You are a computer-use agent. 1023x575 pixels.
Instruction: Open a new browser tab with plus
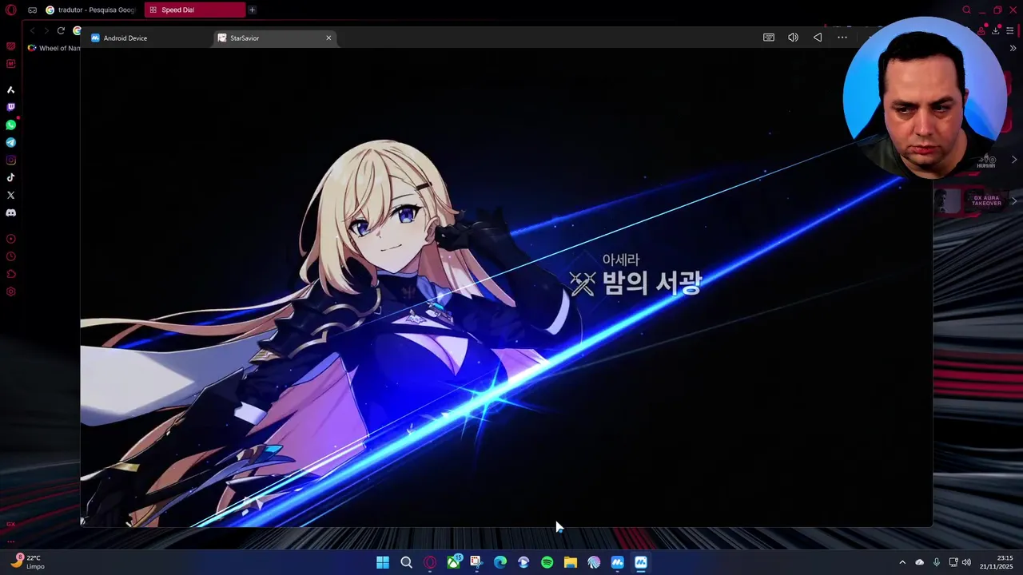[252, 10]
